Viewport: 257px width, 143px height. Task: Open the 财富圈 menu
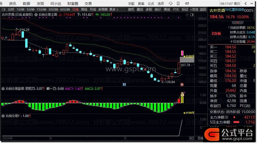[x=73, y=4]
